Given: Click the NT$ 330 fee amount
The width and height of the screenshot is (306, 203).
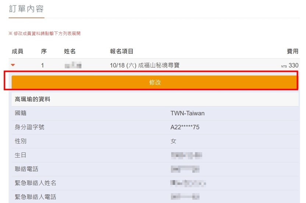Looking at the screenshot, I should click(x=290, y=66).
